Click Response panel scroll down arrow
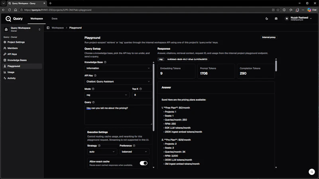The image size is (319, 179). pos(276,167)
